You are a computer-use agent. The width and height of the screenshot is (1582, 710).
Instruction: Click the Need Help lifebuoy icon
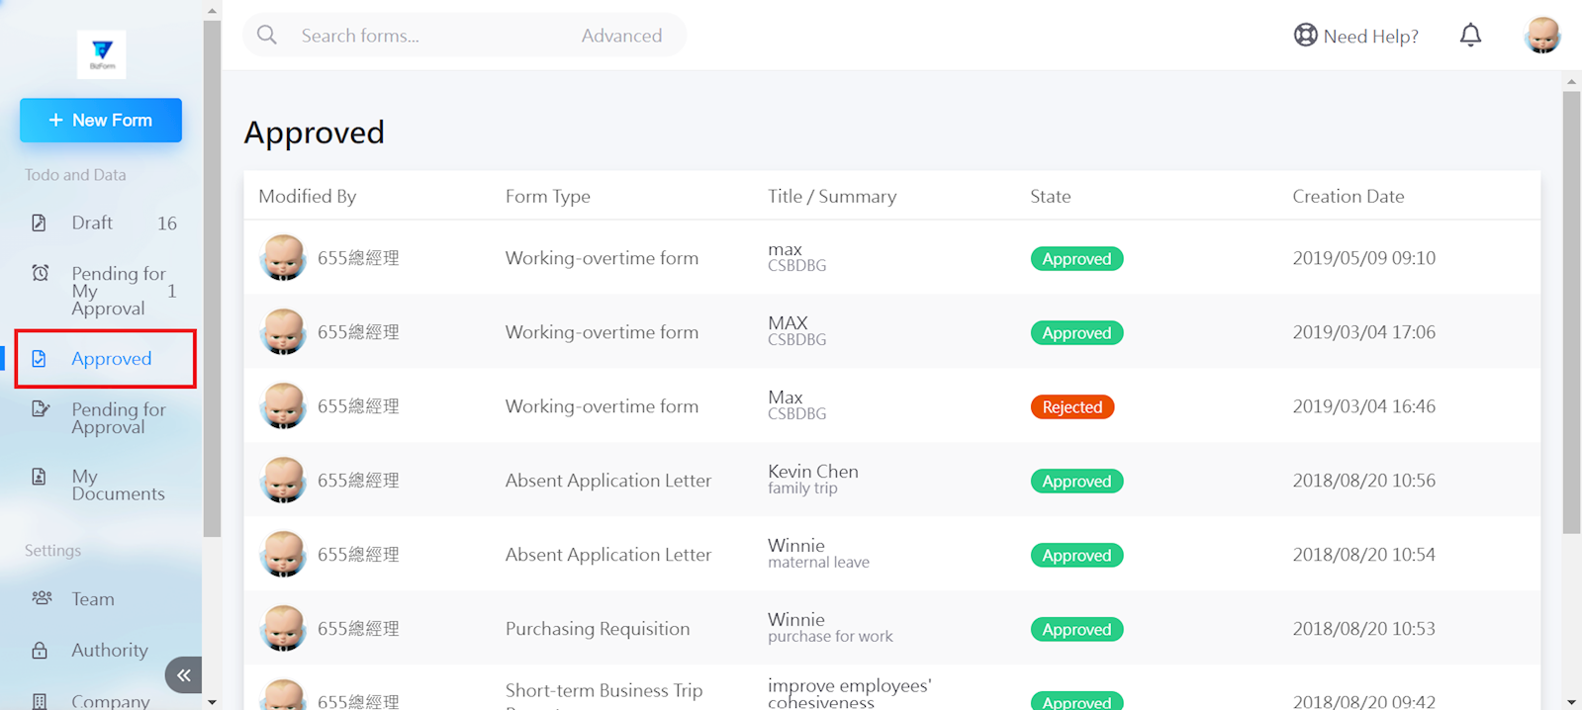point(1305,36)
